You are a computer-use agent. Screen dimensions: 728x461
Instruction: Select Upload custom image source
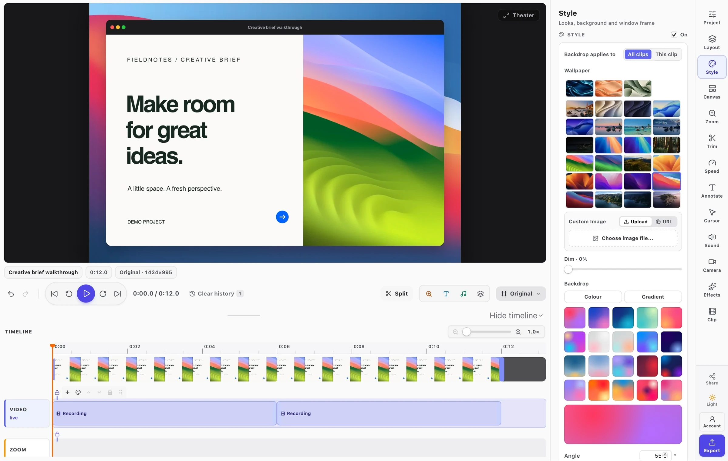point(635,222)
